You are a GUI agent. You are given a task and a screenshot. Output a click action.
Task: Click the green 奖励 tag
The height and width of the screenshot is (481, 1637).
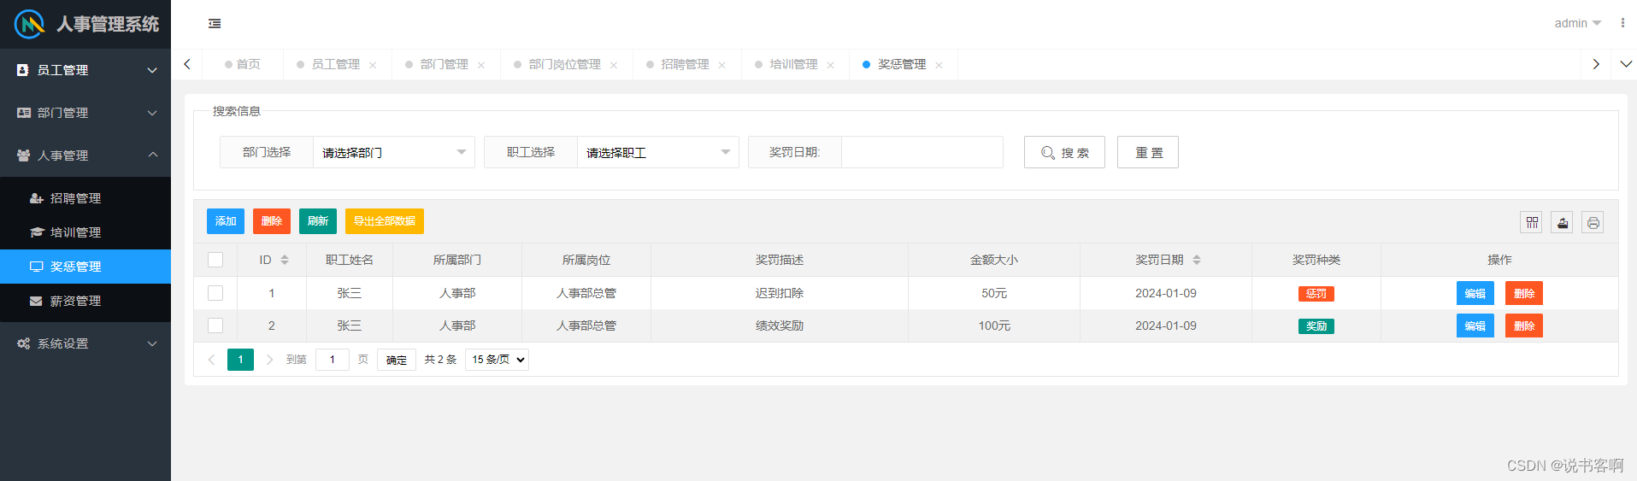tap(1316, 326)
